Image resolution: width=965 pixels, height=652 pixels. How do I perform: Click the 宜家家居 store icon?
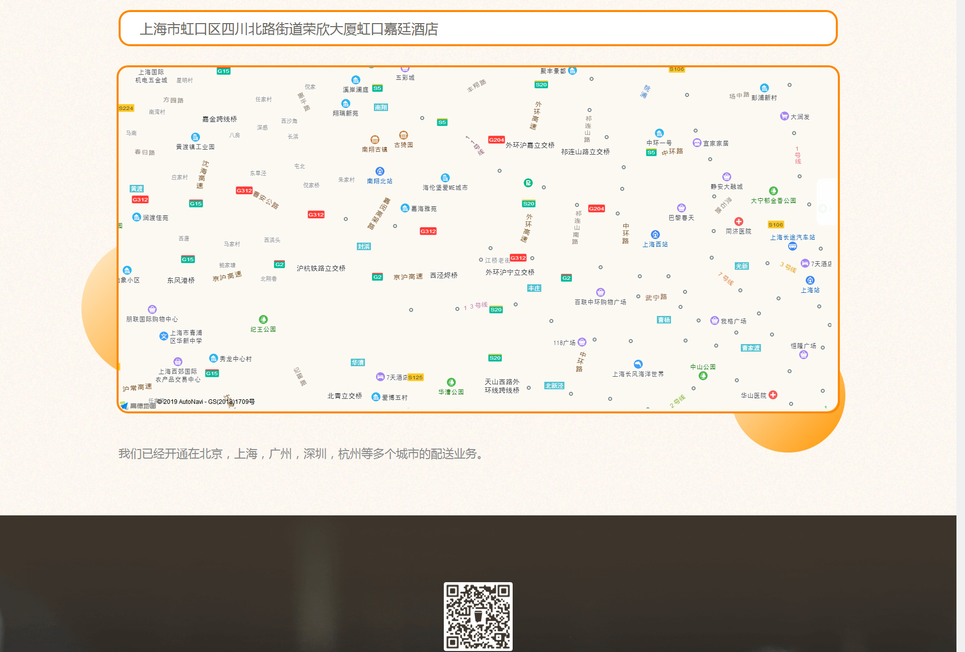click(x=697, y=143)
